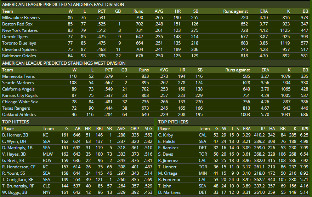
Task: Open pitcher C. Kirby's profile
Action: point(165,135)
